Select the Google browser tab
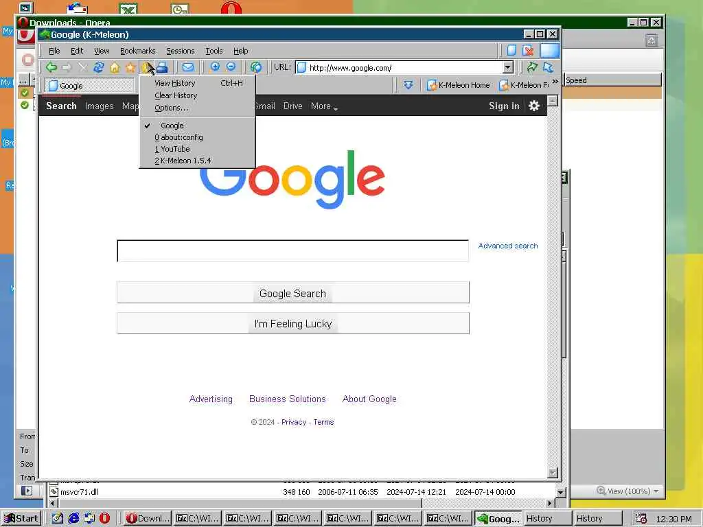This screenshot has width=703, height=527. coord(90,85)
